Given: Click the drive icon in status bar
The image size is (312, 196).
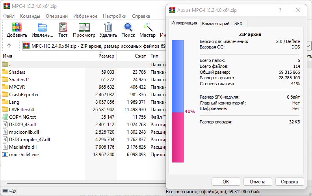Looking at the screenshot, I should 5,191.
